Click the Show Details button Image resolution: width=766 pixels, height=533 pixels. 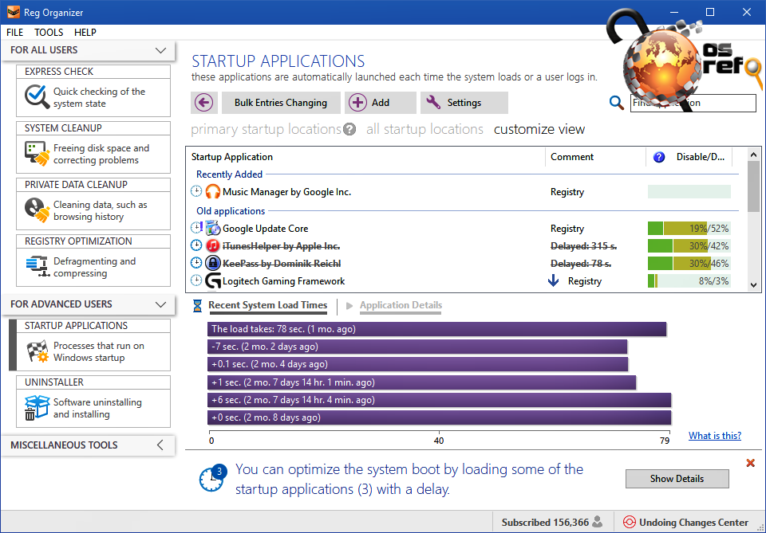(x=677, y=479)
